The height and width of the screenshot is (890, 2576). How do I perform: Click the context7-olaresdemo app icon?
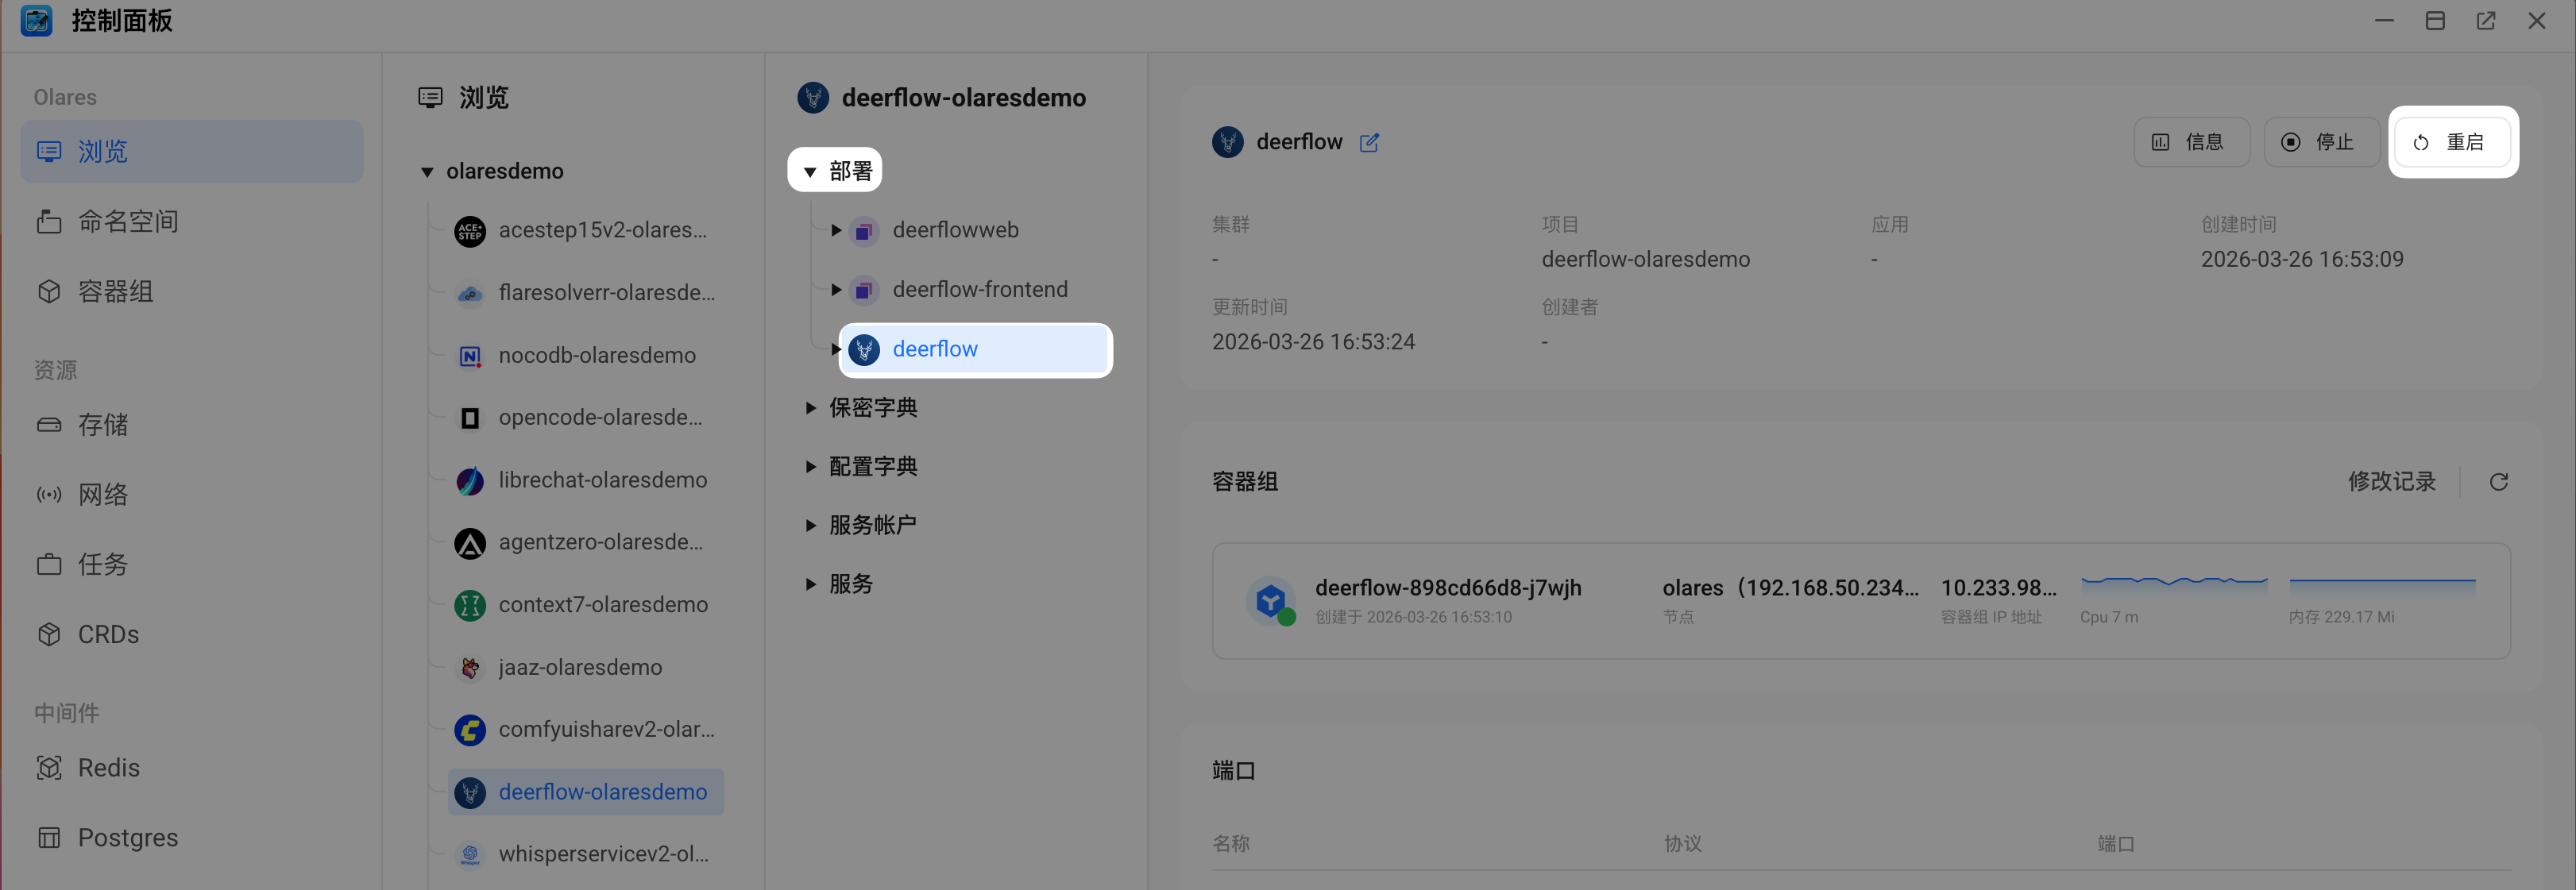point(470,605)
